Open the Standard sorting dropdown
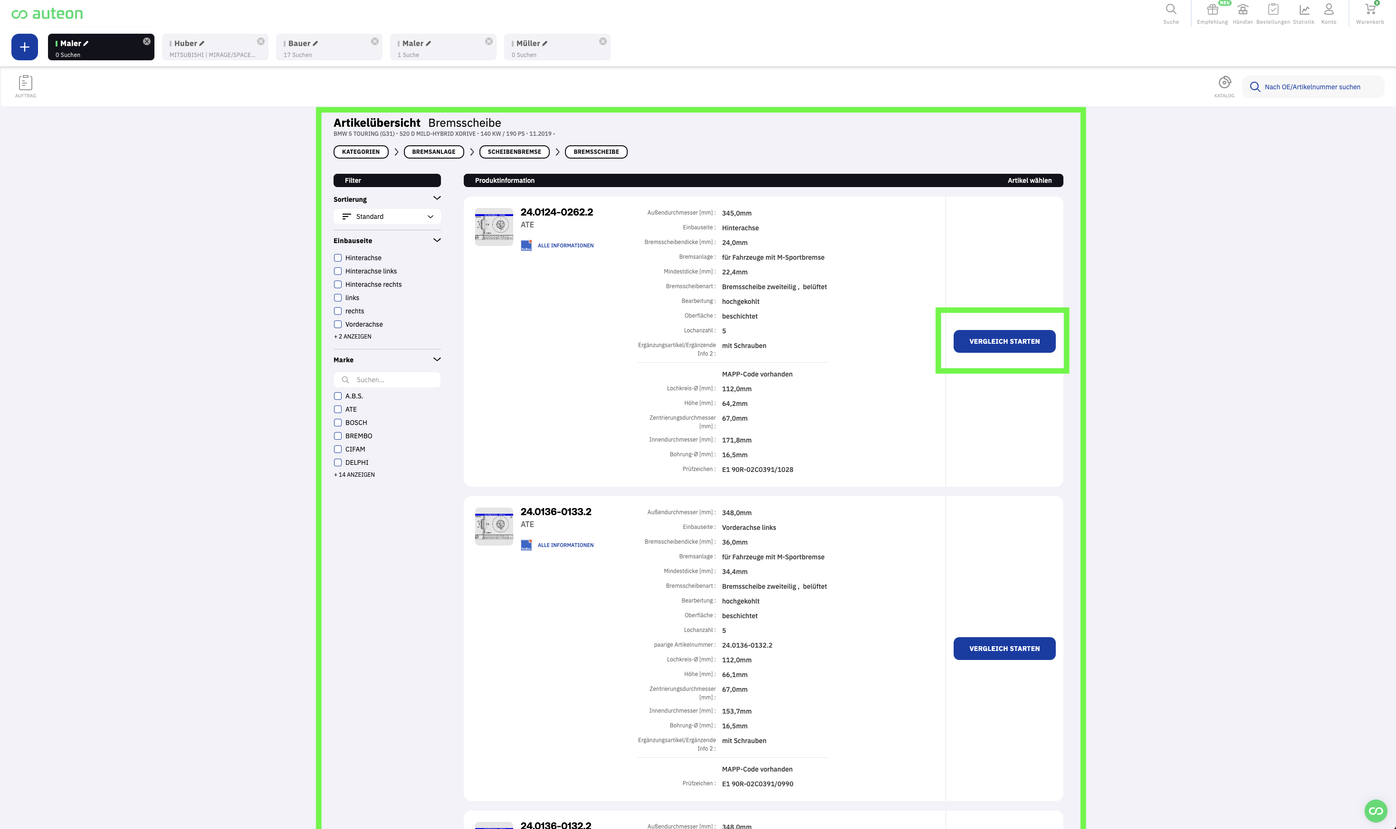This screenshot has width=1396, height=829. (x=387, y=217)
